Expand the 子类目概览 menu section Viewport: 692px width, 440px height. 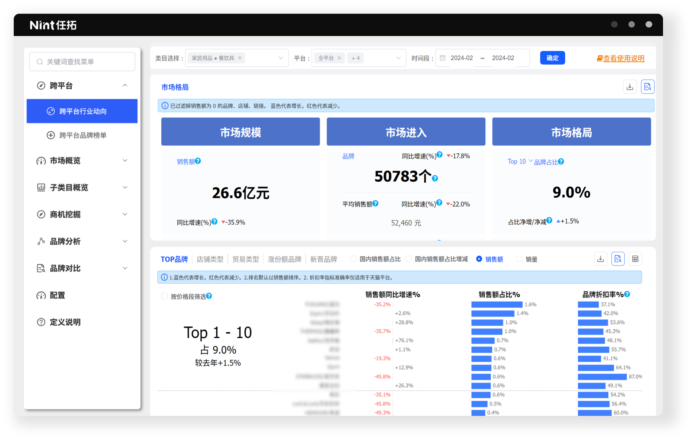pos(125,187)
